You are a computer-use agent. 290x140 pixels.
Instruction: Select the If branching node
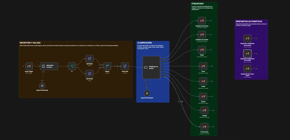(x=72, y=66)
